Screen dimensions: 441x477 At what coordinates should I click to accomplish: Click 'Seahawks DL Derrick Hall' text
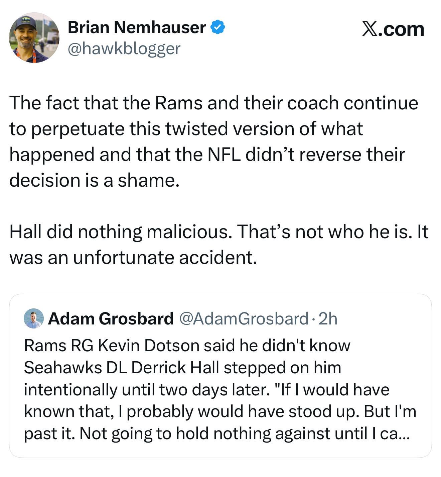(x=121, y=368)
